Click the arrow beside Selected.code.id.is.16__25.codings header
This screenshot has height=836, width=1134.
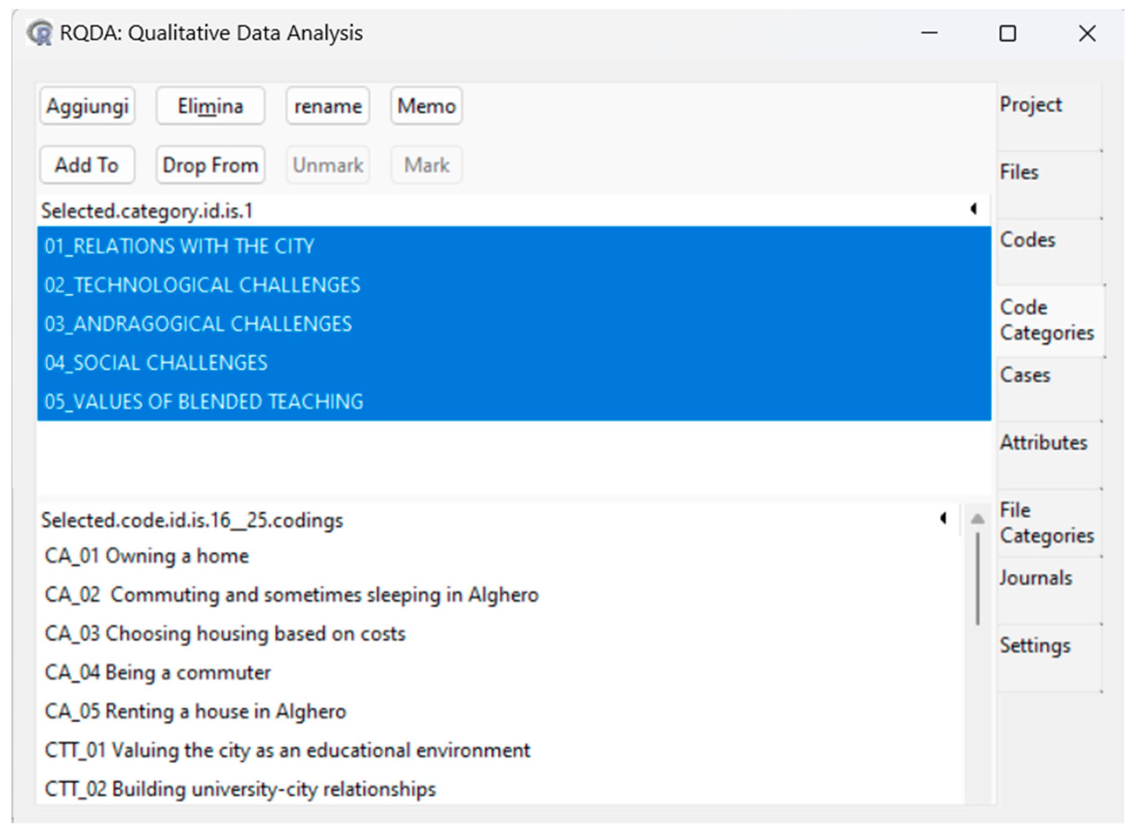(943, 518)
